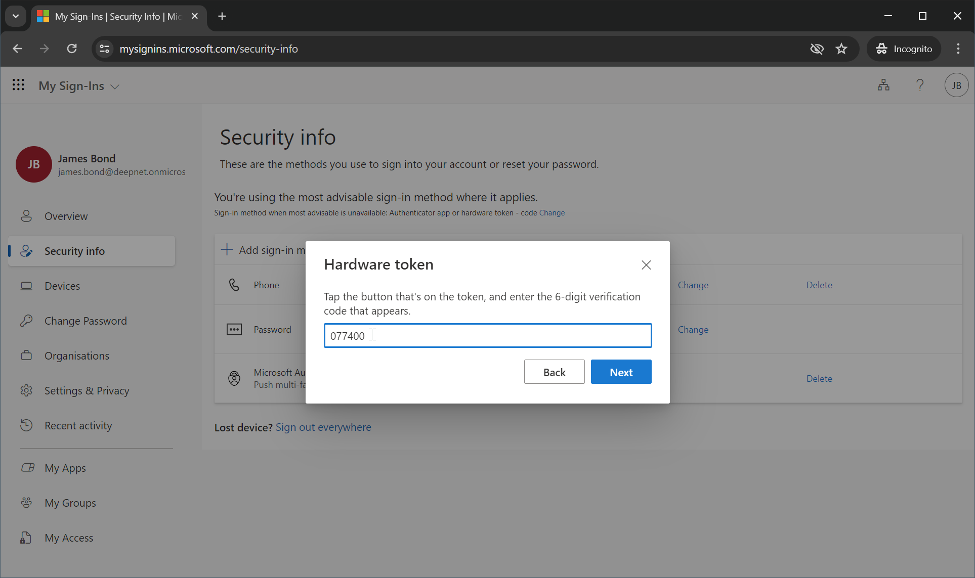This screenshot has height=578, width=975.
Task: Select Change Password sidebar item
Action: tap(85, 321)
